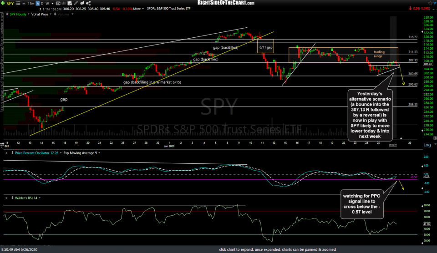
Task: Click the 'Jun 2020' label on time axis
Action: [169, 146]
